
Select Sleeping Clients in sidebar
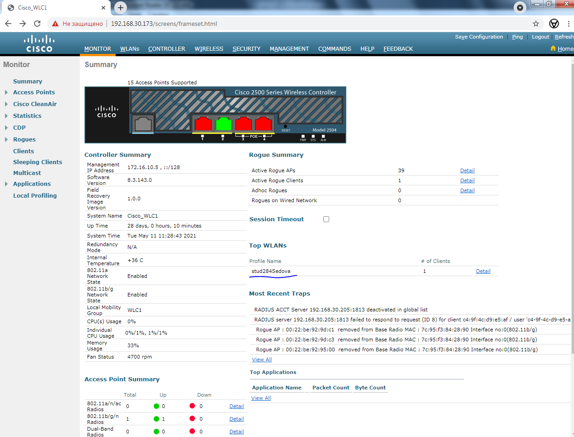pyautogui.click(x=38, y=162)
